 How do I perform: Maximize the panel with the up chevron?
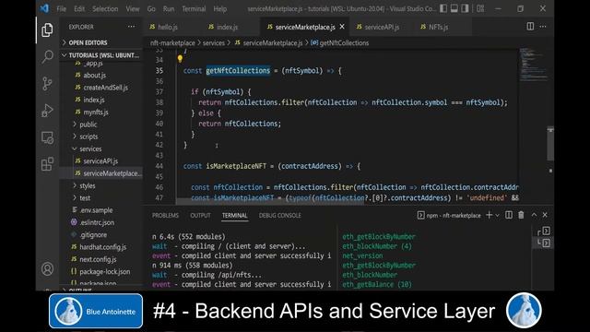click(x=534, y=215)
